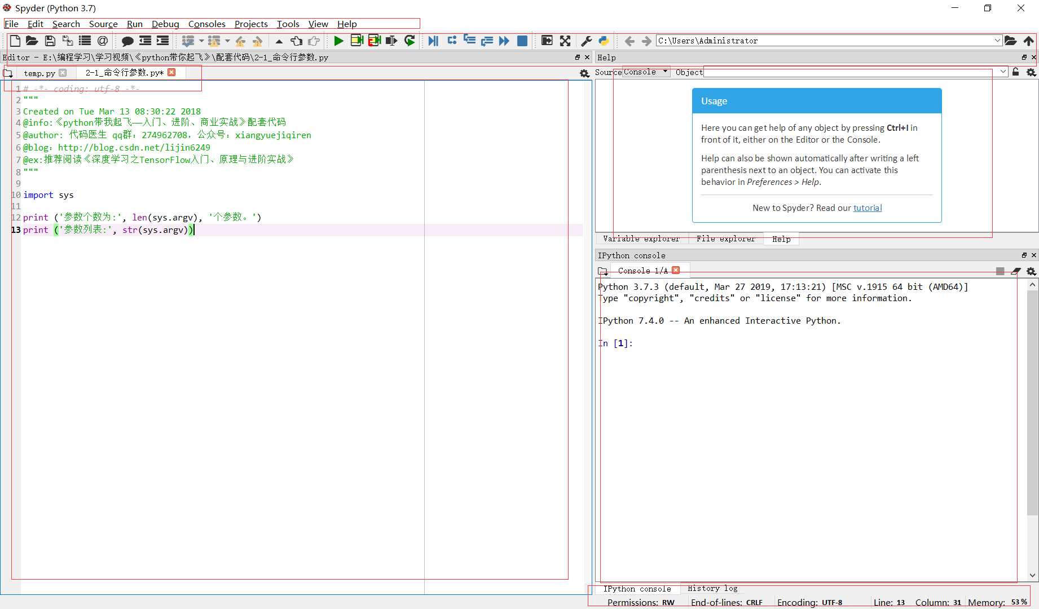Image resolution: width=1039 pixels, height=609 pixels.
Task: Switch to the File explorer tab
Action: pos(725,239)
